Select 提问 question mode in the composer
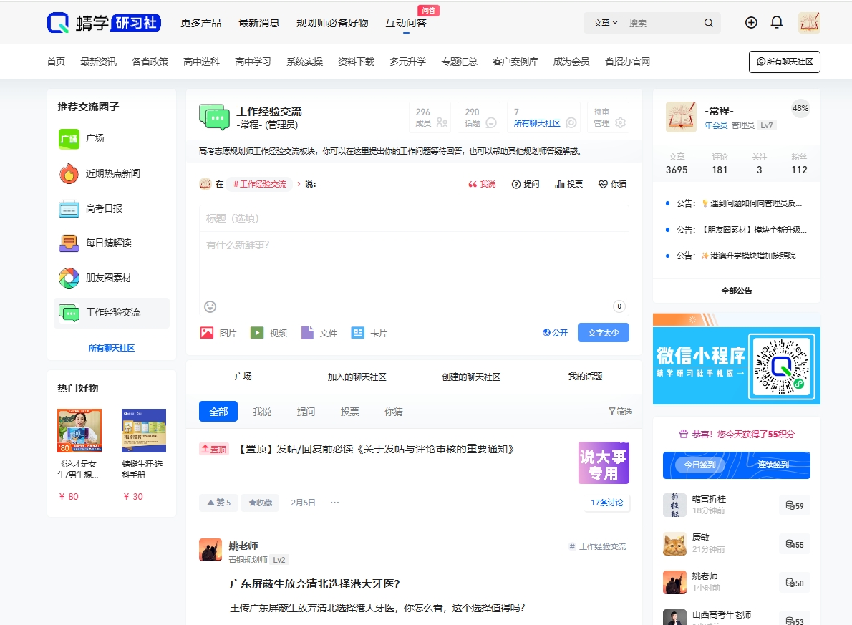The image size is (852, 625). [x=526, y=184]
